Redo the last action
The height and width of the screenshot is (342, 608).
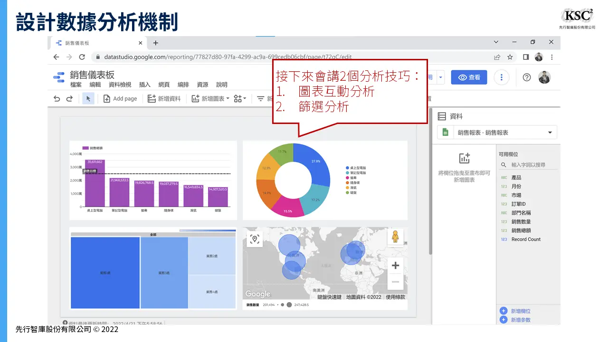(x=69, y=98)
